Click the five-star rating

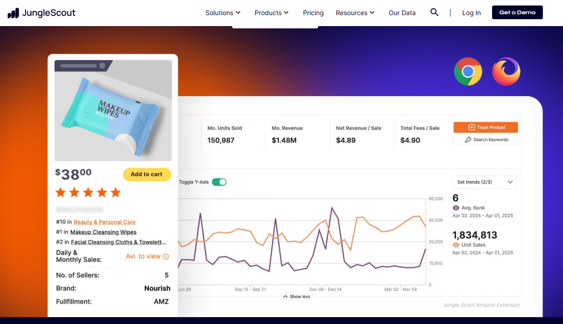click(x=88, y=192)
